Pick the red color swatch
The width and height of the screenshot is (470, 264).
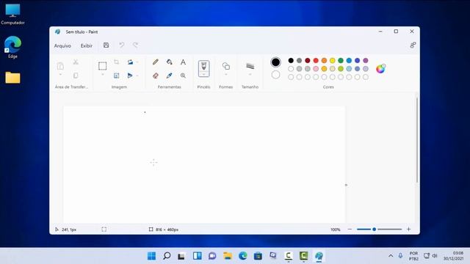(x=316, y=60)
